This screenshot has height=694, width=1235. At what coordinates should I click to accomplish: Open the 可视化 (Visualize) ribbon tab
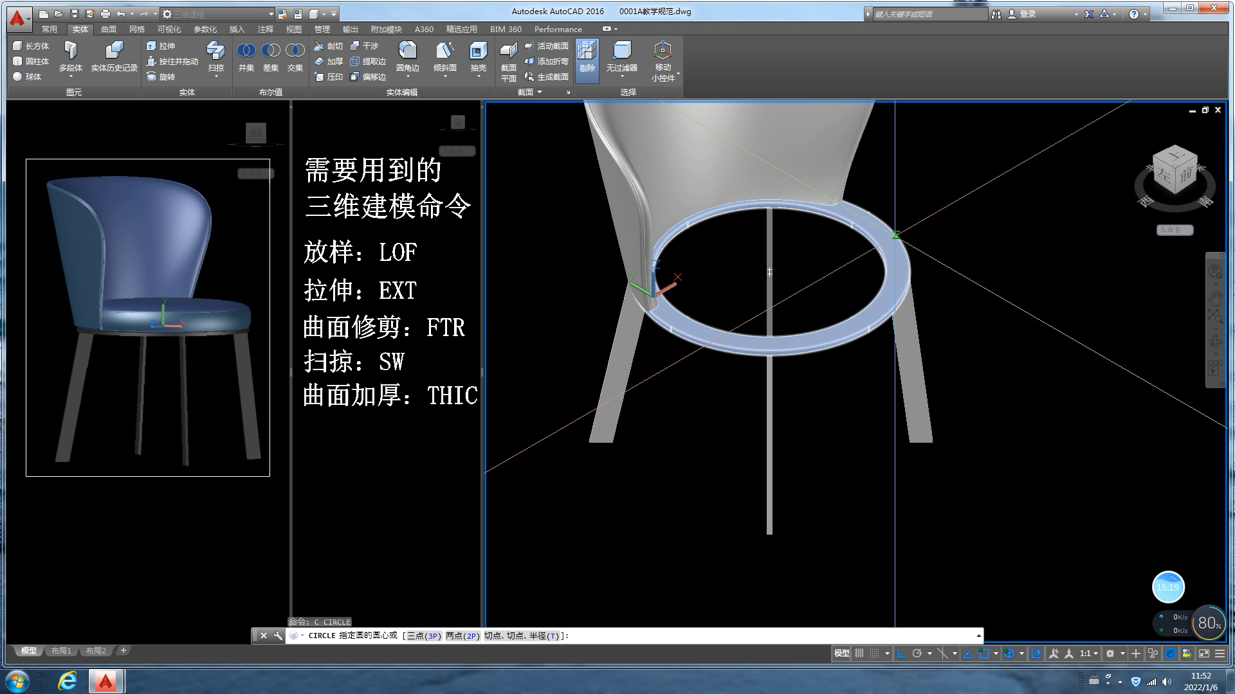(x=169, y=29)
